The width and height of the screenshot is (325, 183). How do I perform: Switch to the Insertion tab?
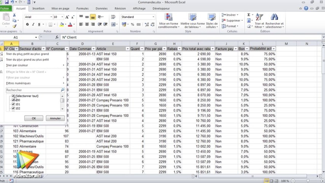[x=38, y=8]
